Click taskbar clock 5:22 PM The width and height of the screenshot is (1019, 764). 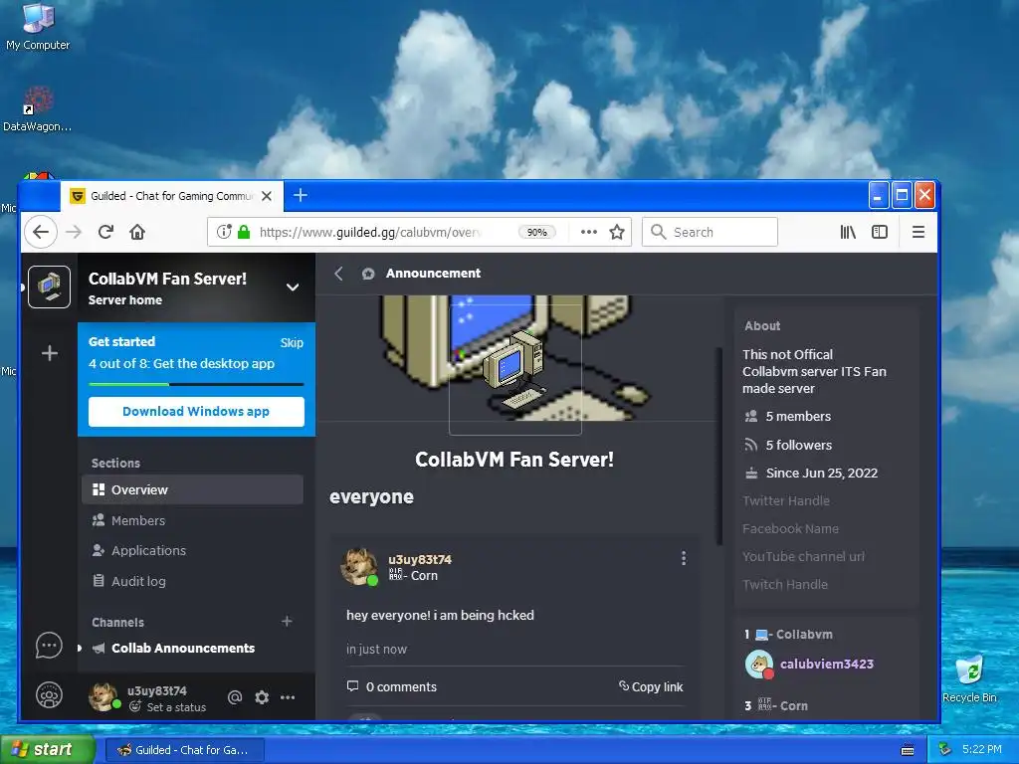(982, 749)
